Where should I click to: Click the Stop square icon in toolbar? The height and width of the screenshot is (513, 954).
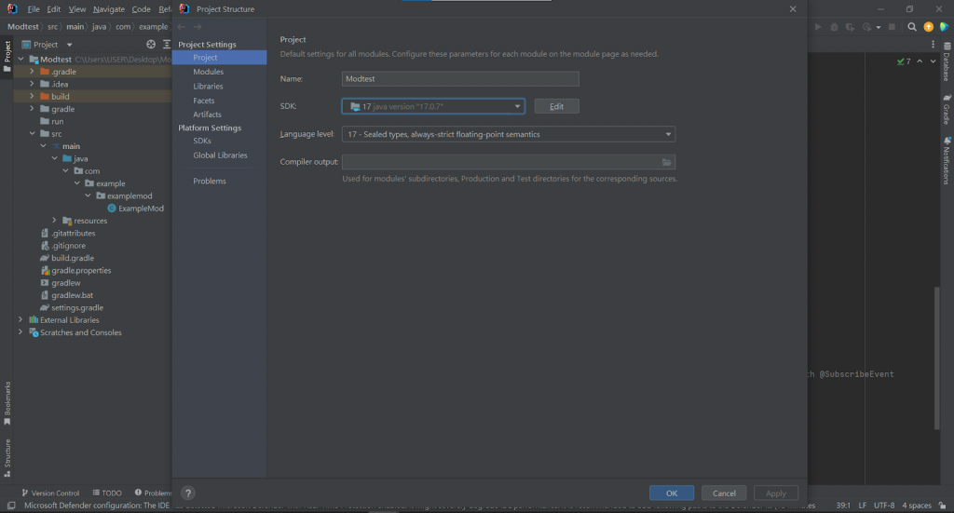point(892,27)
